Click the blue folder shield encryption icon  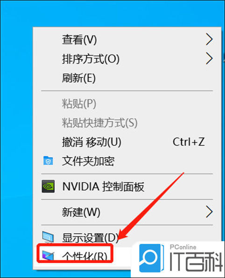[x=48, y=160]
